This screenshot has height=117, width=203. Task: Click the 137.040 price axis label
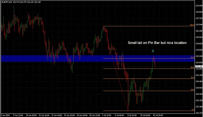[199, 25]
